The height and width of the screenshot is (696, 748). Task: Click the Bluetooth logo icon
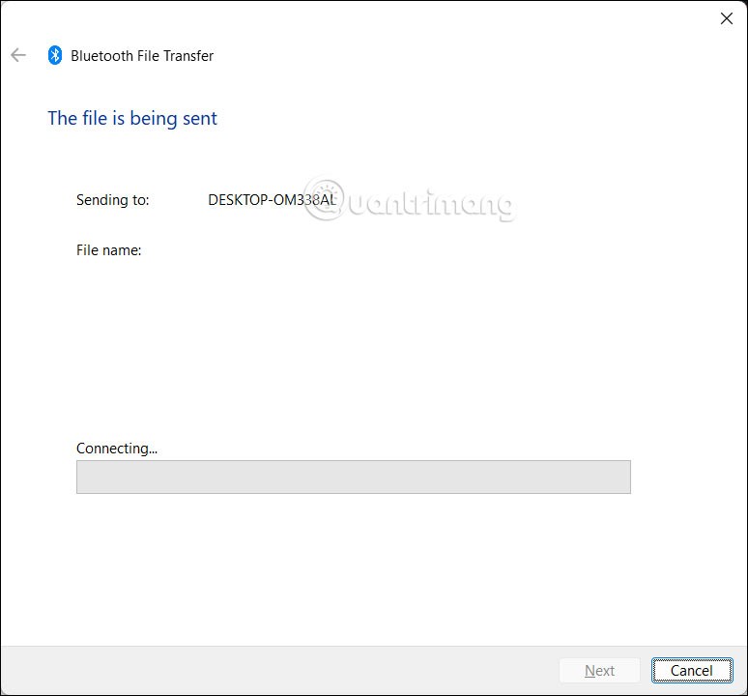tap(55, 55)
